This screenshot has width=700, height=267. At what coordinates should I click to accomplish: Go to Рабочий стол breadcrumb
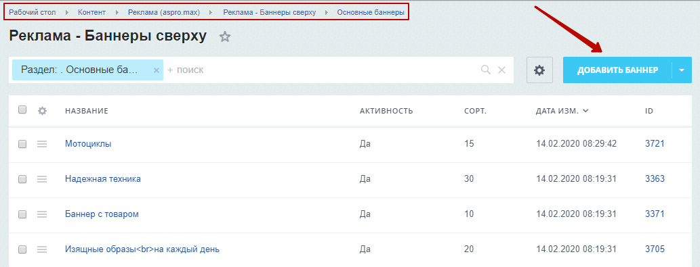[x=33, y=12]
